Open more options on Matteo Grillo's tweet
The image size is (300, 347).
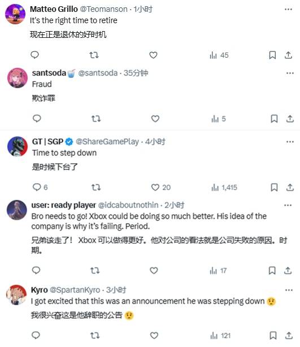click(288, 9)
